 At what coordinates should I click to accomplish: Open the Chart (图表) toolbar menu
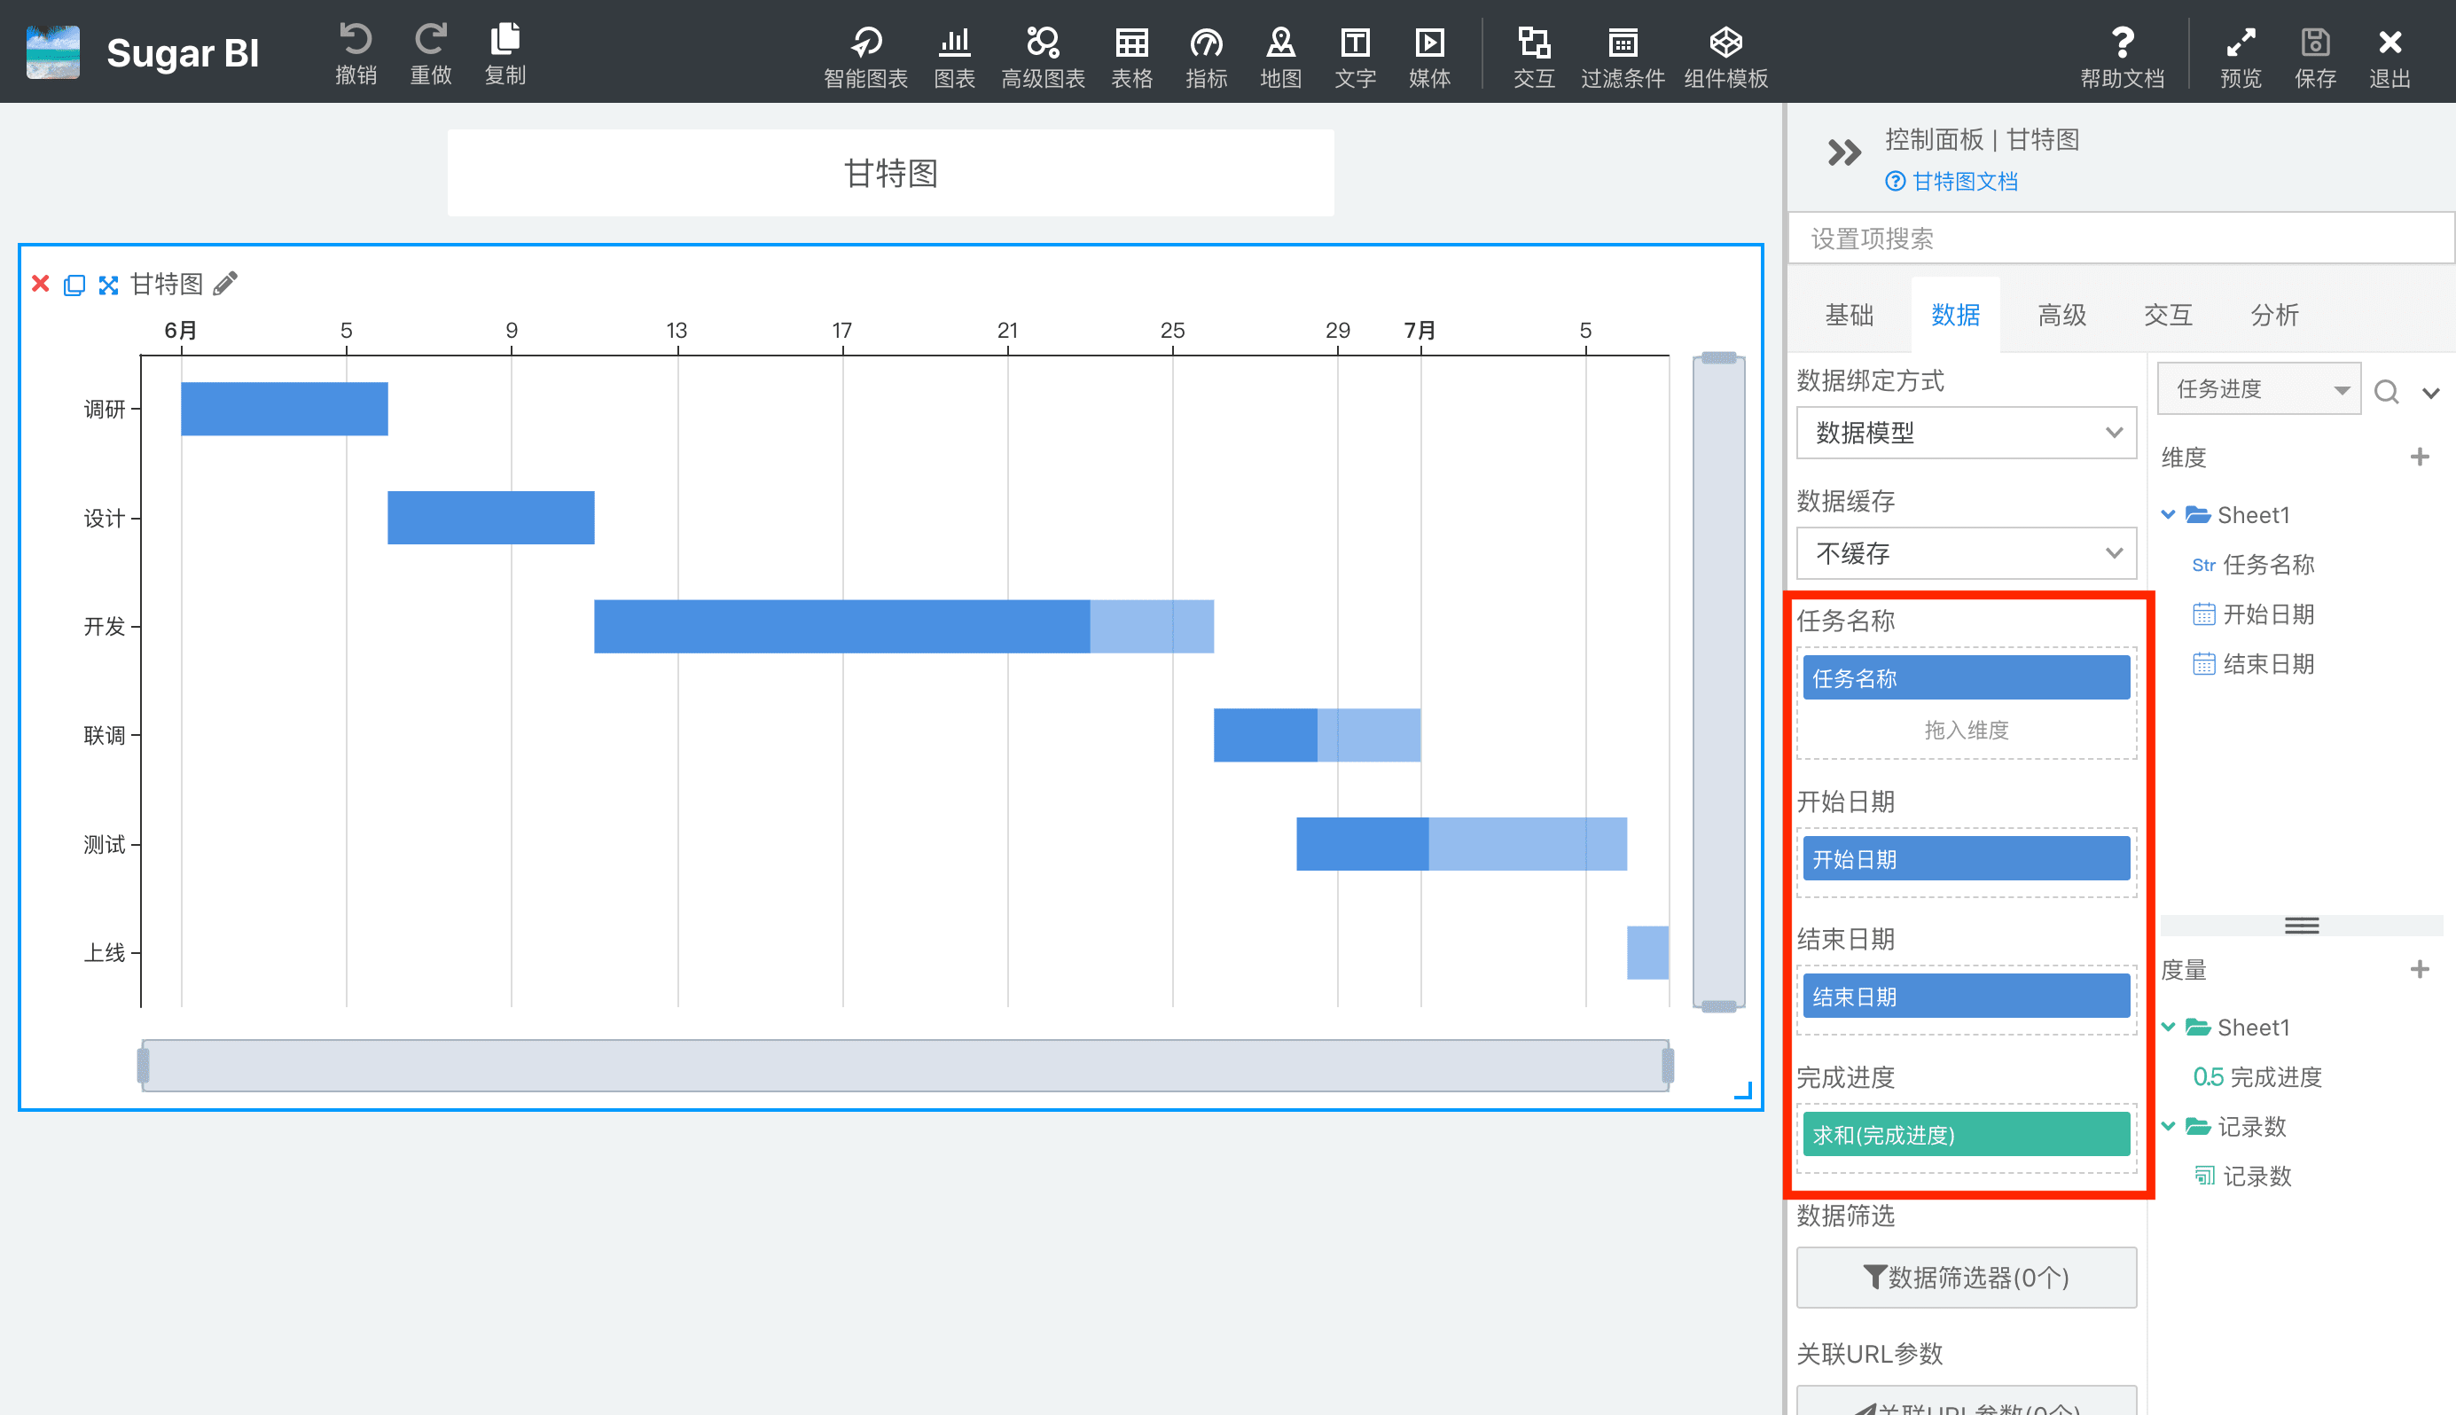click(x=954, y=57)
